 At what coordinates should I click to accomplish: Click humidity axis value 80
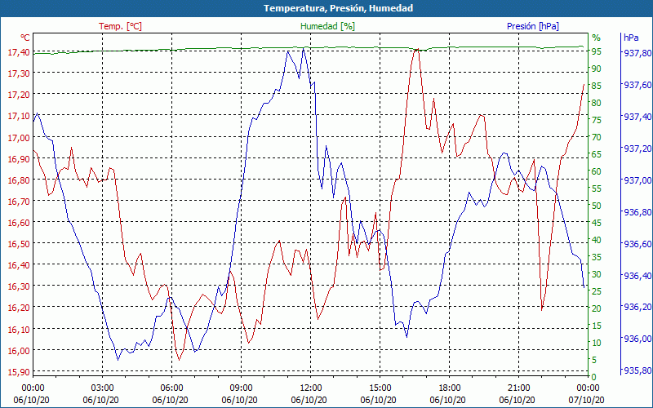tap(597, 103)
